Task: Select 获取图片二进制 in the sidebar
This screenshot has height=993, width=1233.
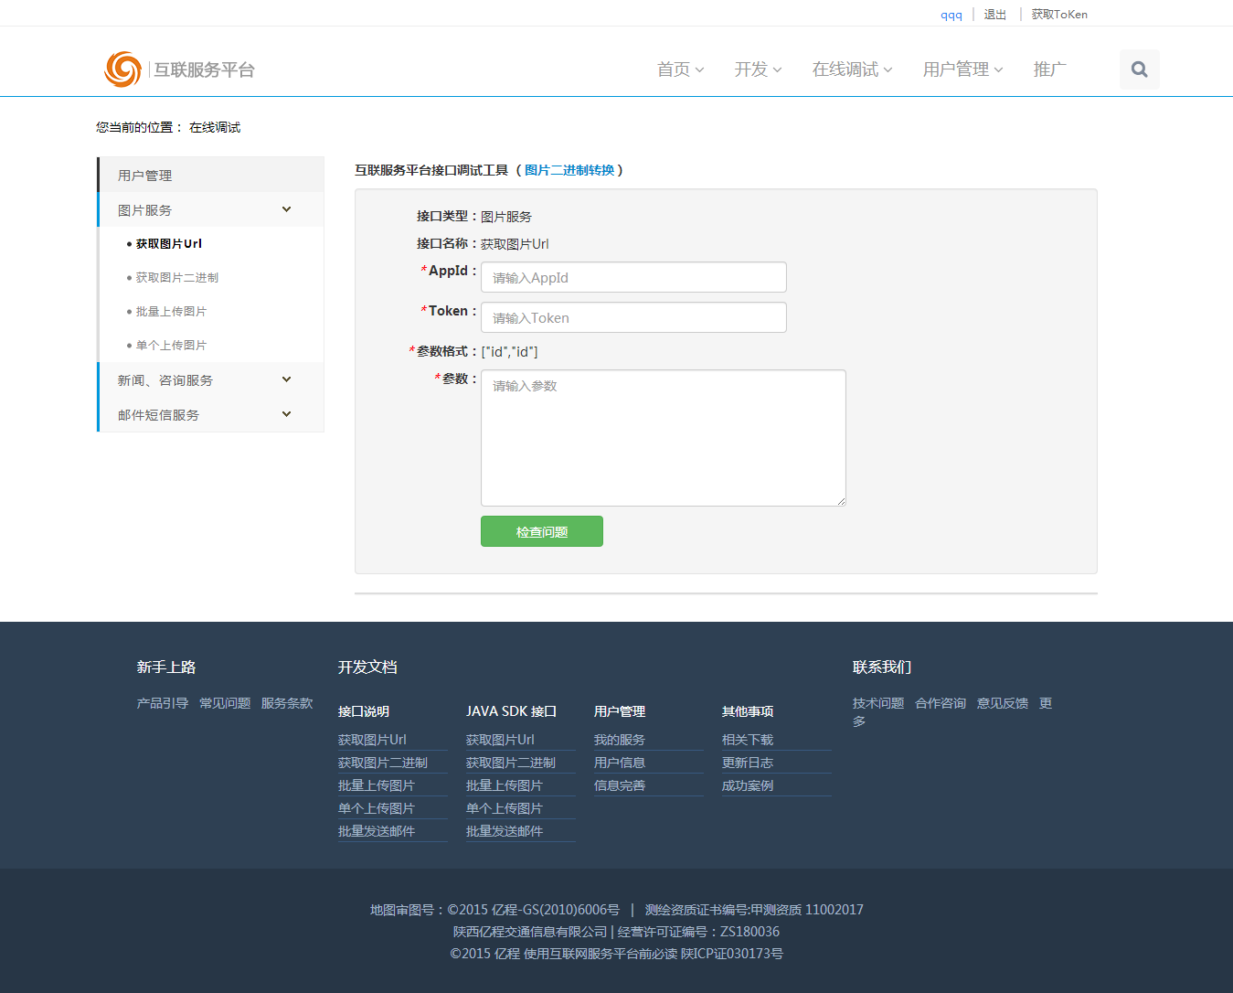Action: click(177, 278)
